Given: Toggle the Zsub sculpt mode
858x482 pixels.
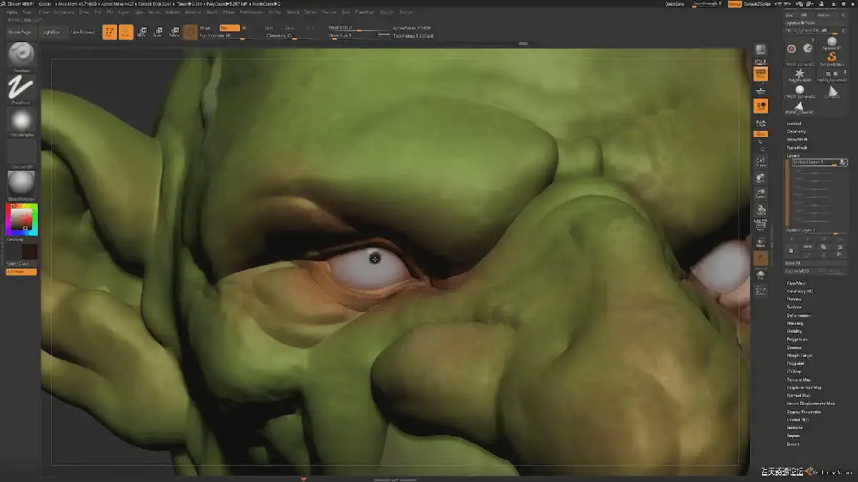Looking at the screenshot, I should [x=290, y=28].
